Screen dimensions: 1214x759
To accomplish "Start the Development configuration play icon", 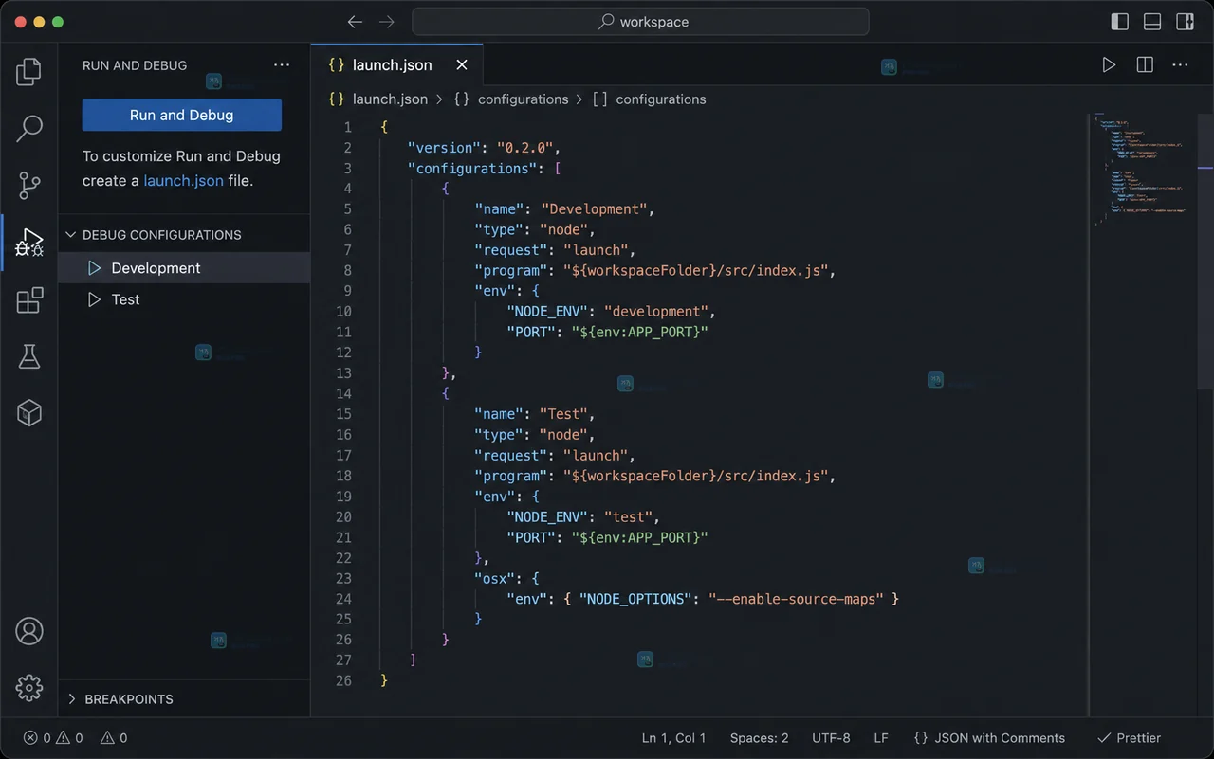I will (x=94, y=268).
